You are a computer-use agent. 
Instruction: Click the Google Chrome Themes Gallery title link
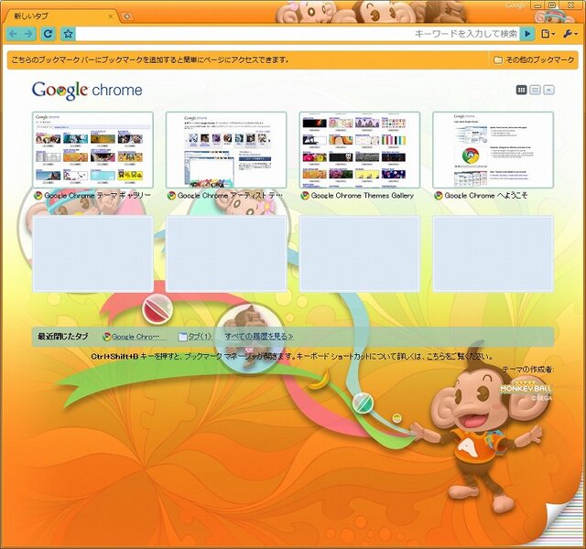click(x=363, y=195)
